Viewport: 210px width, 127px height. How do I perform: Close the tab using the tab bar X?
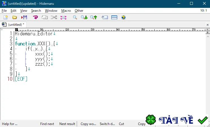tap(207, 25)
